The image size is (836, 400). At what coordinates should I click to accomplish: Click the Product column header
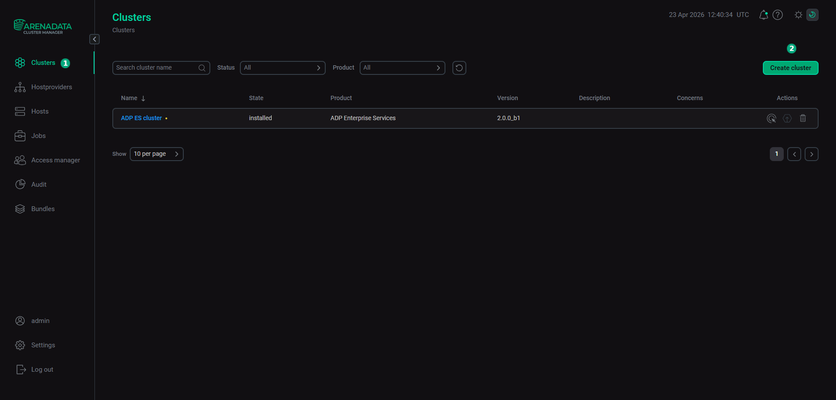pos(341,98)
